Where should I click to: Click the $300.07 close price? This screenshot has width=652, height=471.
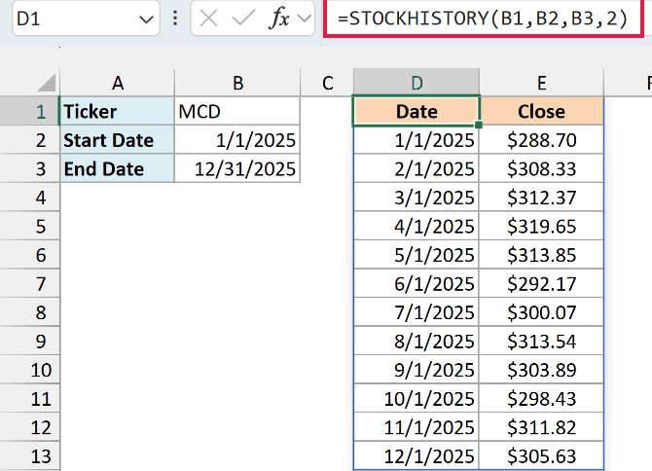click(541, 312)
